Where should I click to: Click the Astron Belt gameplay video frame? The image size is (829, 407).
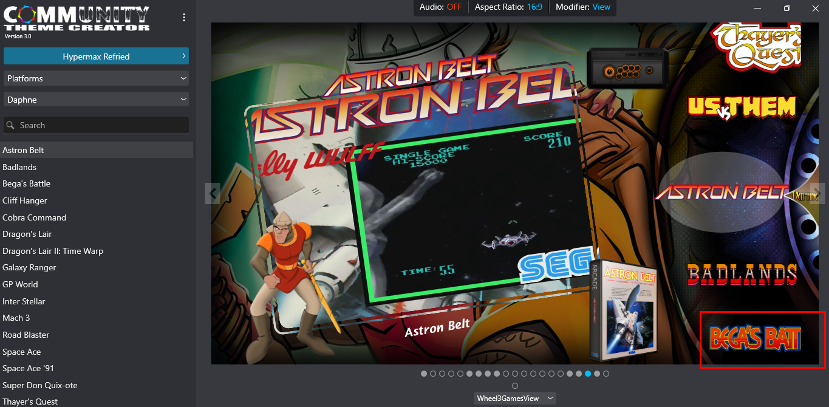[x=471, y=210]
